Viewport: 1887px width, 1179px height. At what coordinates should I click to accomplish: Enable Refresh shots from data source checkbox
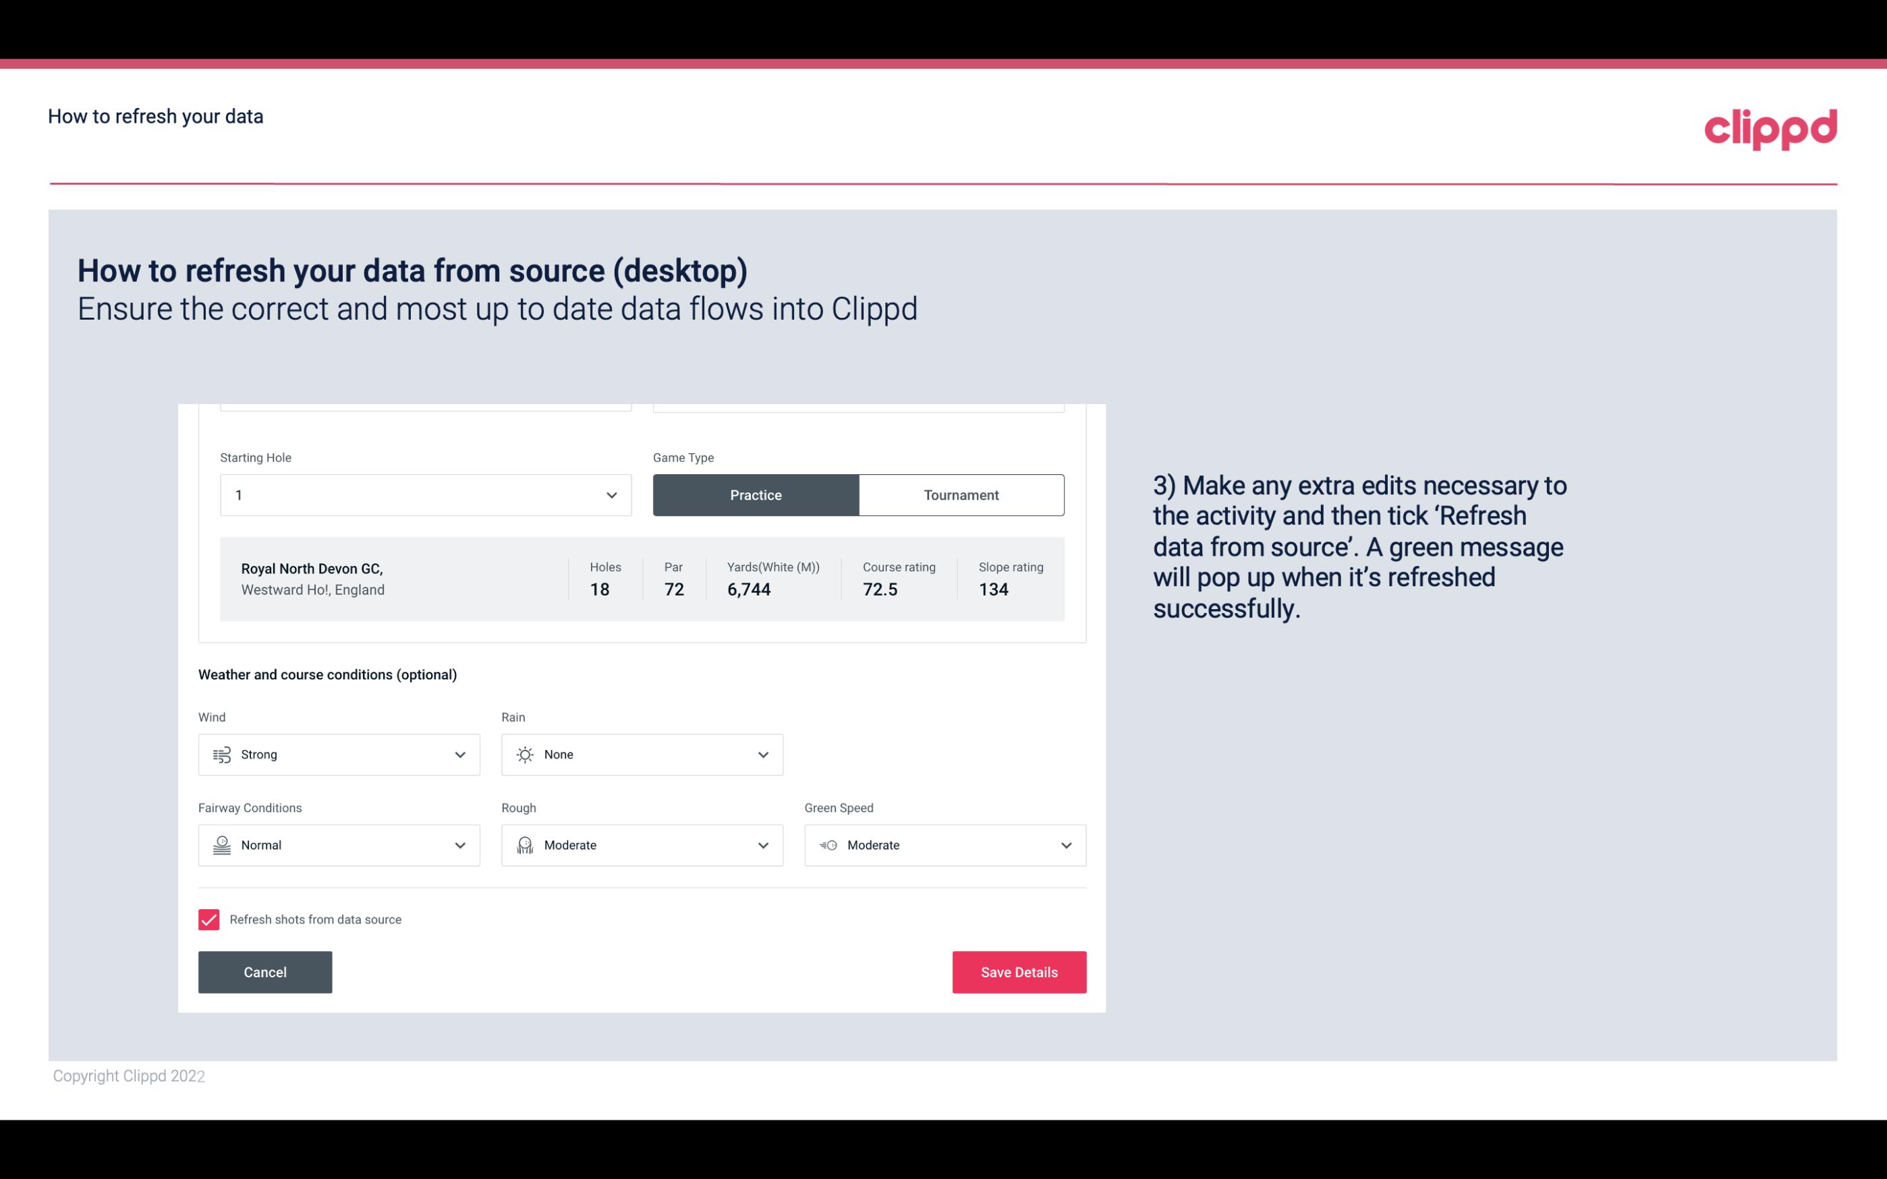208,919
